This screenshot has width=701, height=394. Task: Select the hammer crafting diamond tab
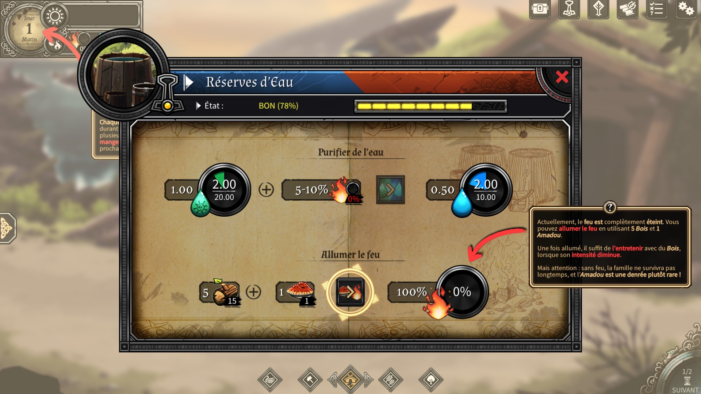click(310, 380)
